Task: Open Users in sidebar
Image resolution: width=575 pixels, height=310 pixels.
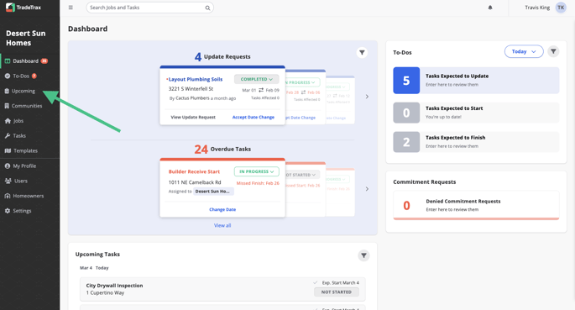Action: pyautogui.click(x=21, y=181)
